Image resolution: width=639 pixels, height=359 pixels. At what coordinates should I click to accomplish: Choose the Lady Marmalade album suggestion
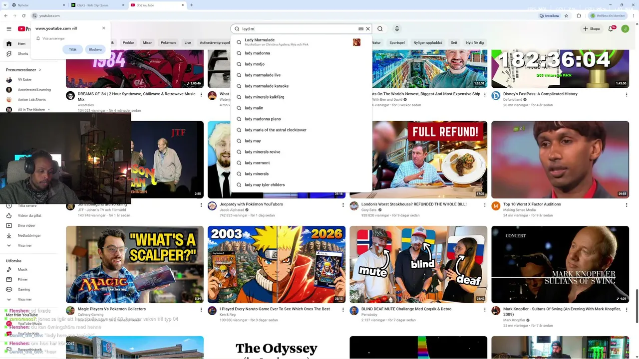[301, 42]
